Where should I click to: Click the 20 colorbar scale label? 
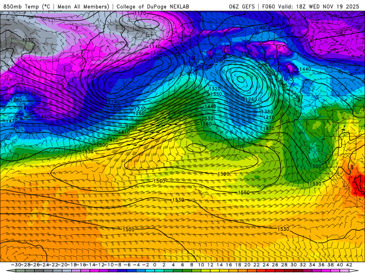coord(247,265)
